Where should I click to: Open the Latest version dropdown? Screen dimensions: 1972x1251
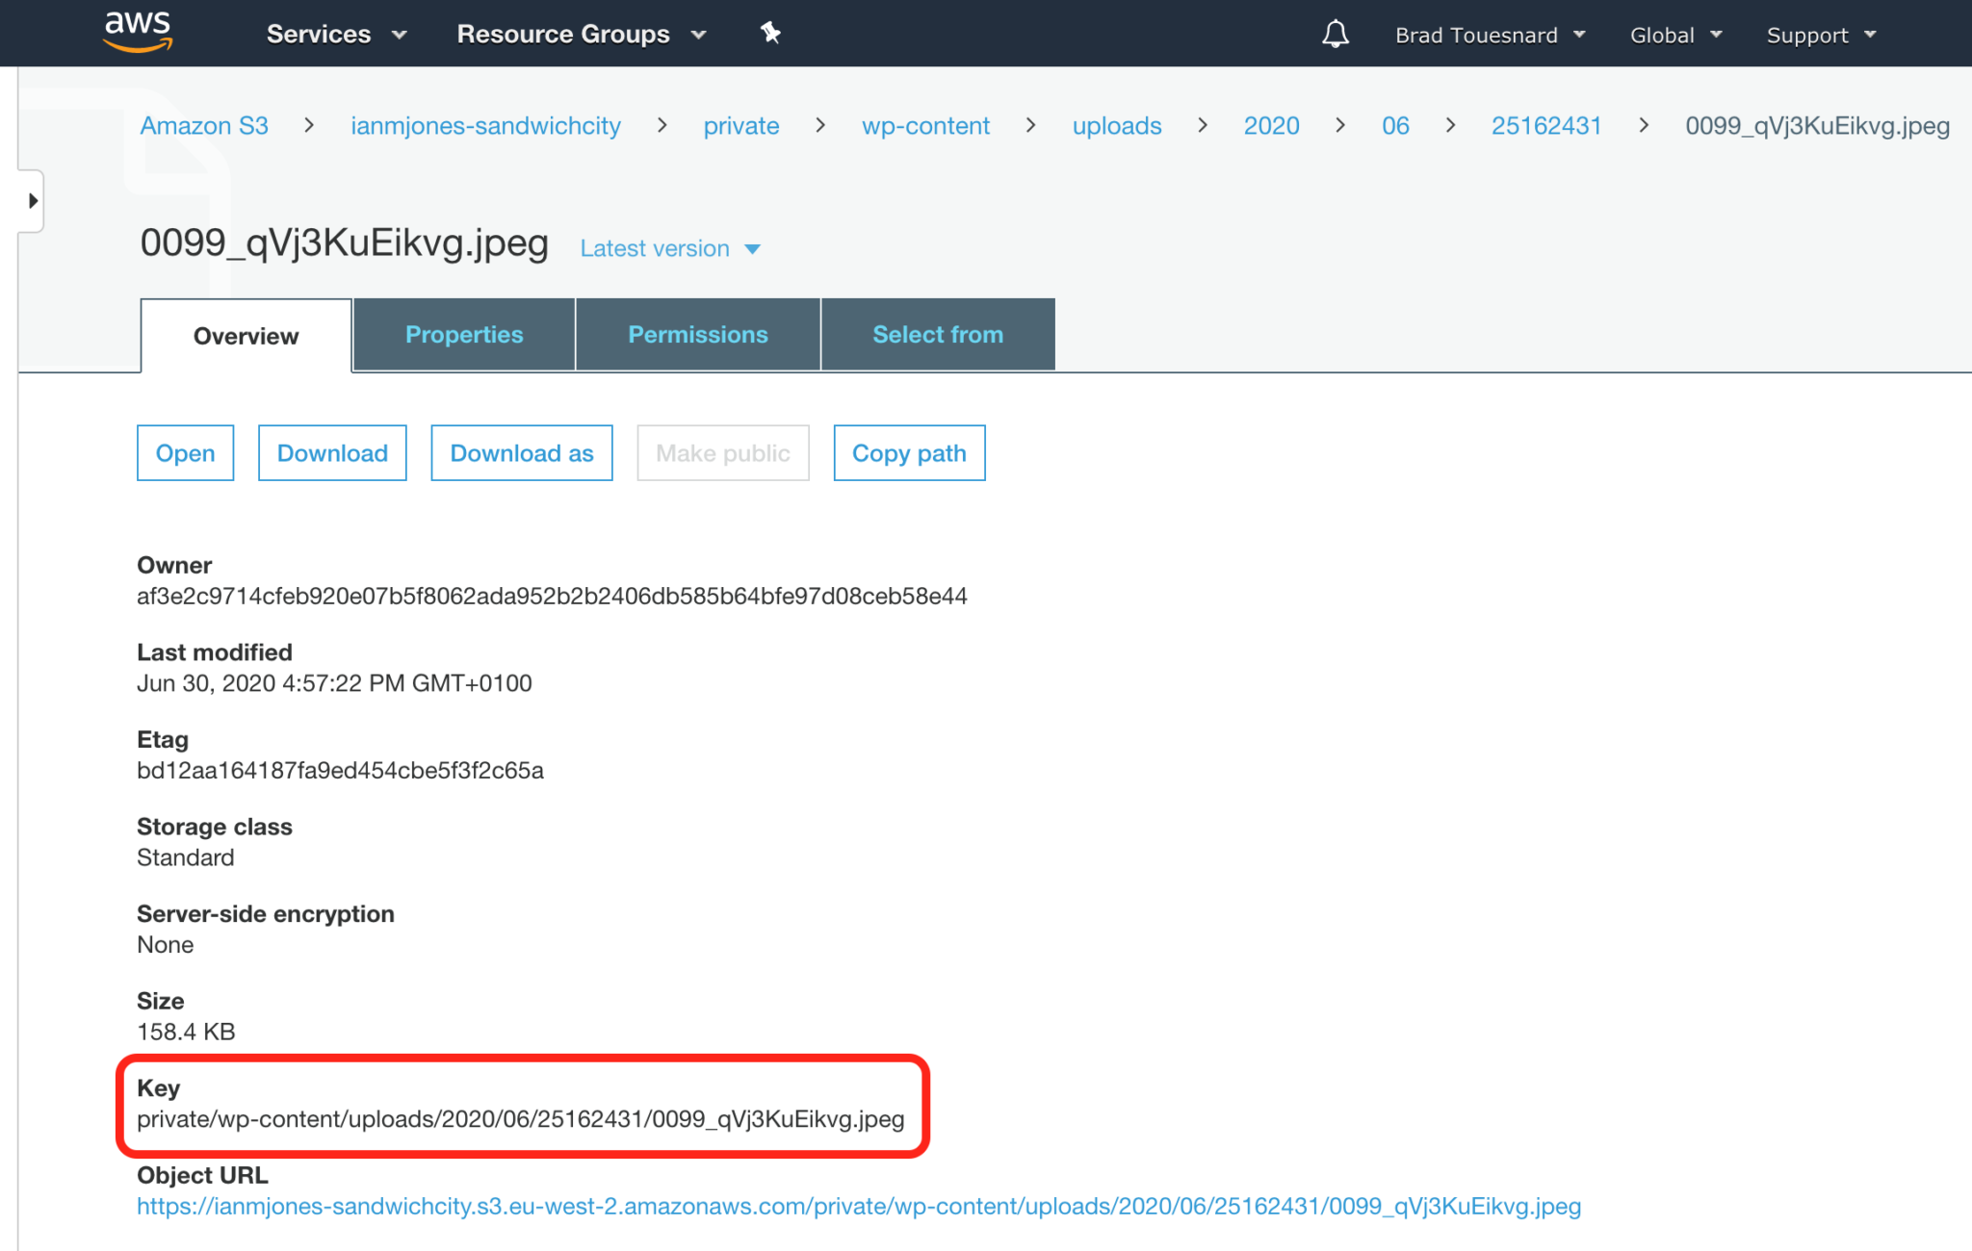(x=670, y=248)
